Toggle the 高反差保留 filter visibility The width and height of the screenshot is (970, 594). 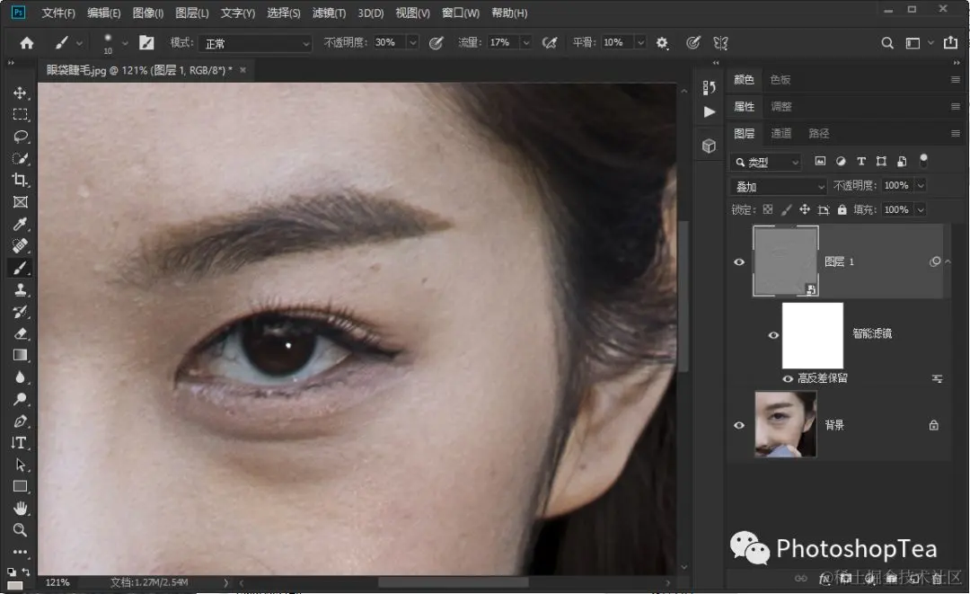click(x=788, y=378)
